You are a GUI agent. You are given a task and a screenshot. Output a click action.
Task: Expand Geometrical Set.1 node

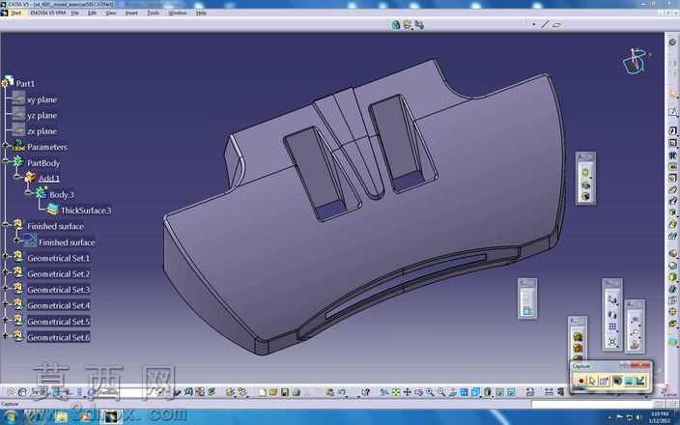[5, 256]
